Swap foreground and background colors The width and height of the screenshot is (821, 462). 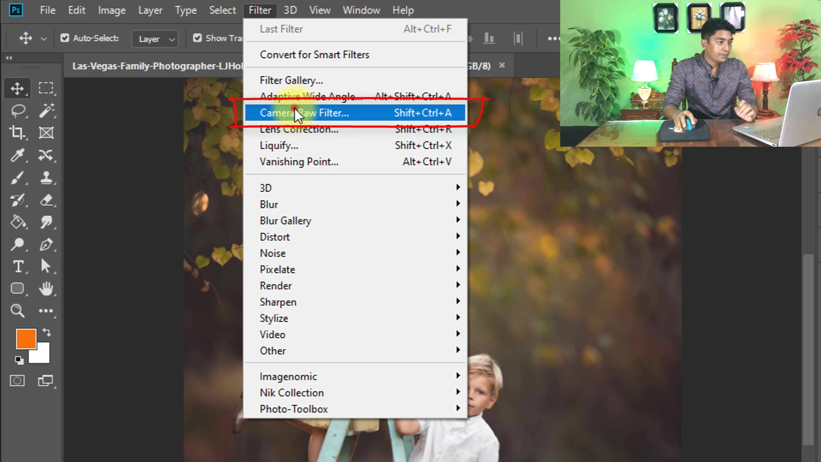pyautogui.click(x=47, y=332)
